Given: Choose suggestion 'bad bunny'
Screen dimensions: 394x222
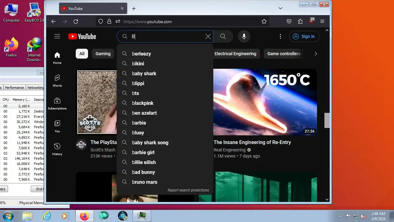Looking at the screenshot, I should pyautogui.click(x=165, y=172).
